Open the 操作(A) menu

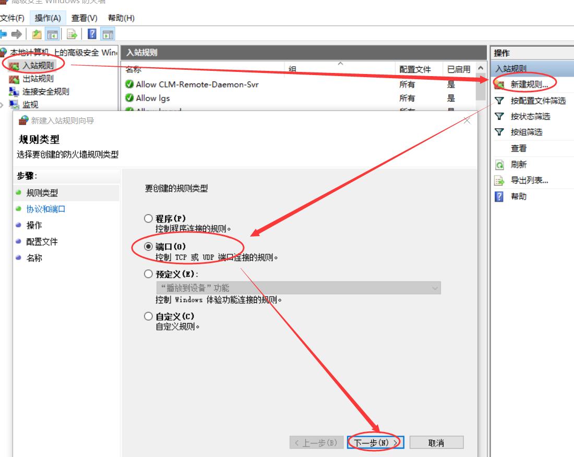point(47,18)
